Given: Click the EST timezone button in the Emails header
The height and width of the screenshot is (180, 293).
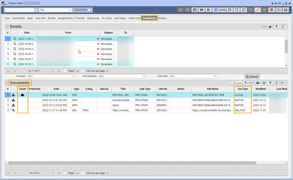Looking at the screenshot, I should click(x=264, y=27).
